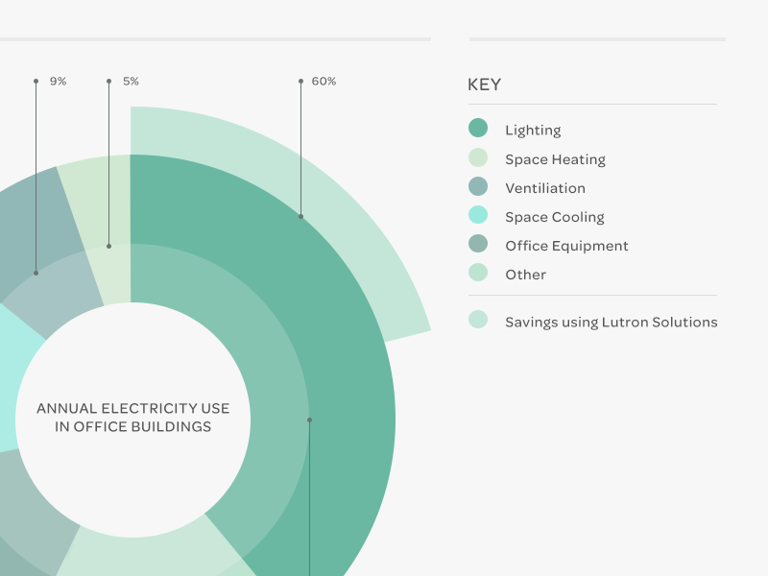
Task: Click the Savings using Lutron Solutions swatch
Action: click(x=478, y=320)
